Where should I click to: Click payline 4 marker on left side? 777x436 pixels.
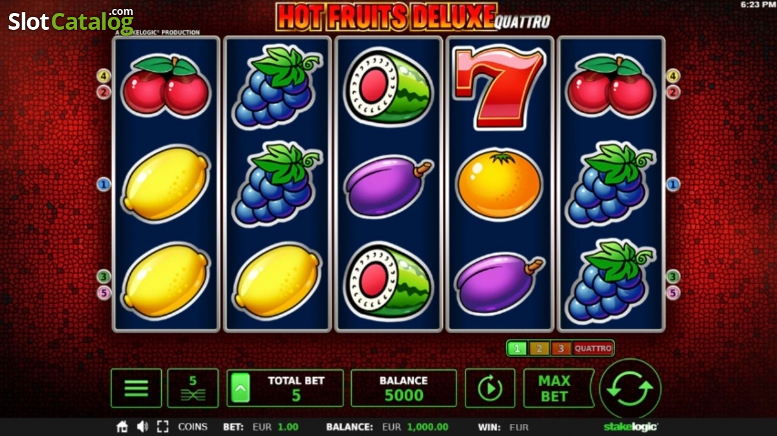point(104,76)
